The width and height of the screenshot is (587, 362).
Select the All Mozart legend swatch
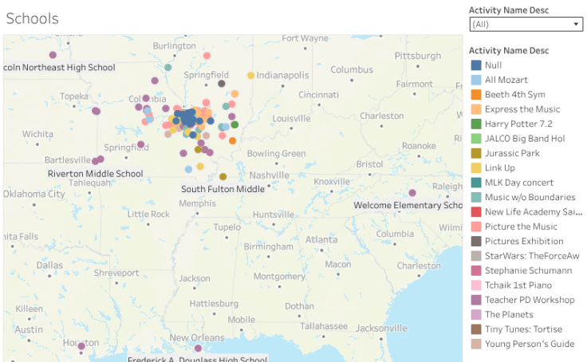pos(476,80)
